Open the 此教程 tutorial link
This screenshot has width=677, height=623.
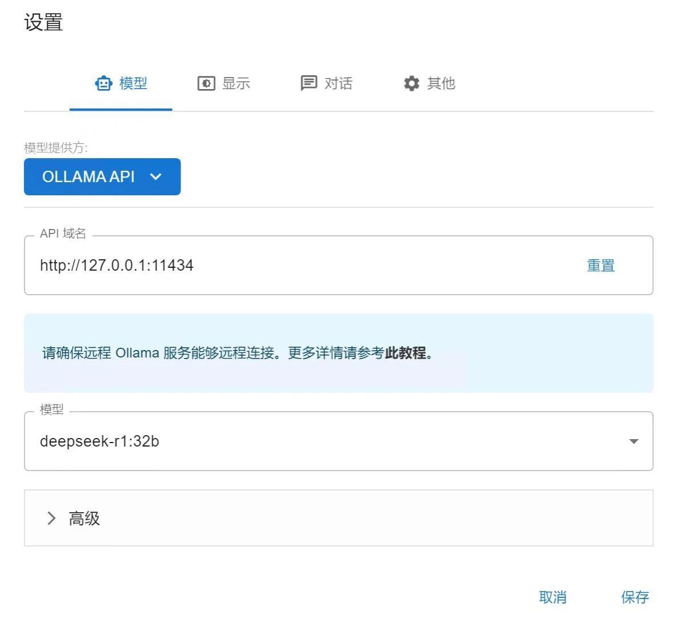[405, 353]
